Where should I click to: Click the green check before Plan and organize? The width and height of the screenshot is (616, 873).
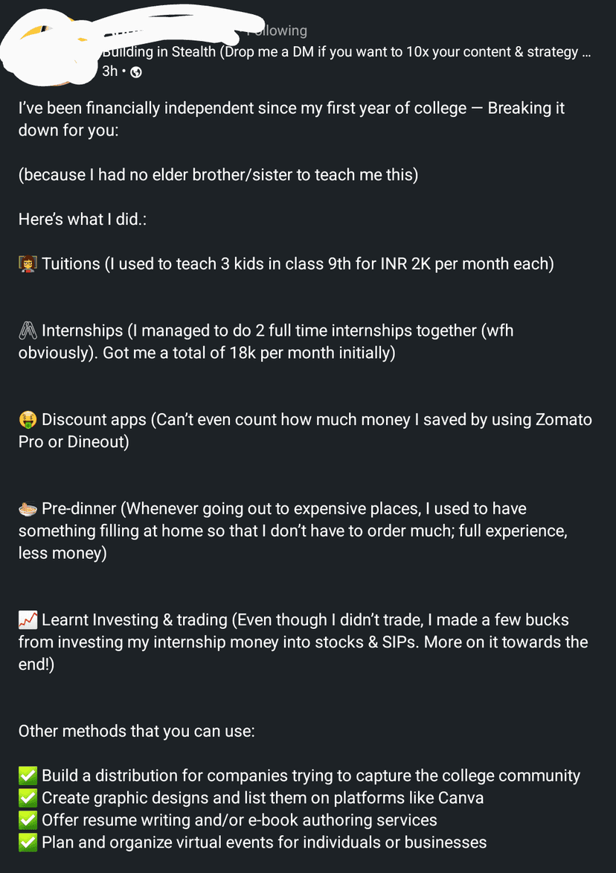(28, 842)
